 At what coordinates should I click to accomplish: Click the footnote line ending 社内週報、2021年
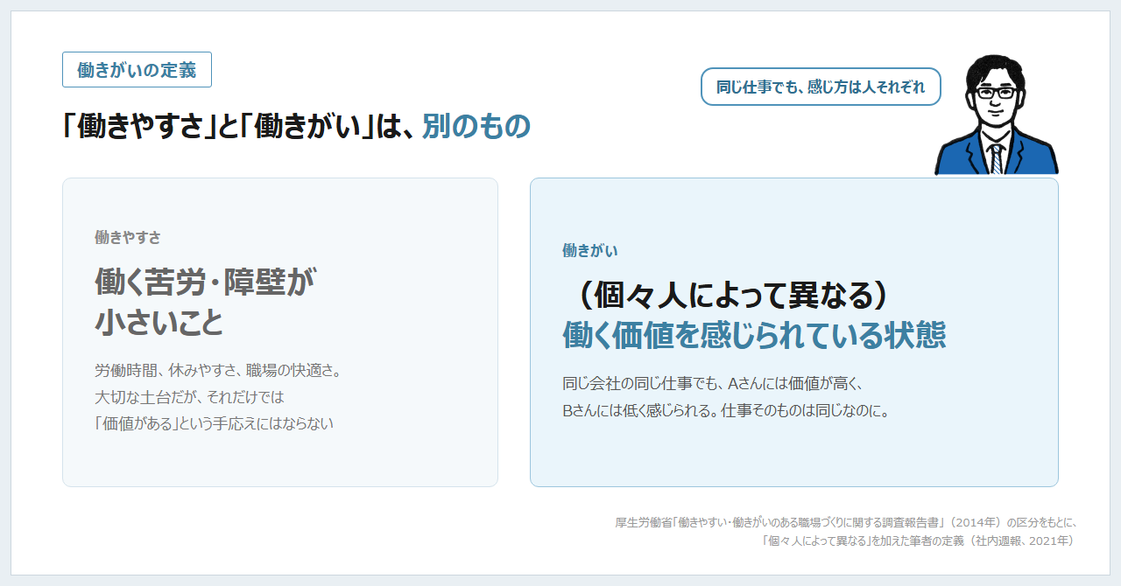coord(918,541)
